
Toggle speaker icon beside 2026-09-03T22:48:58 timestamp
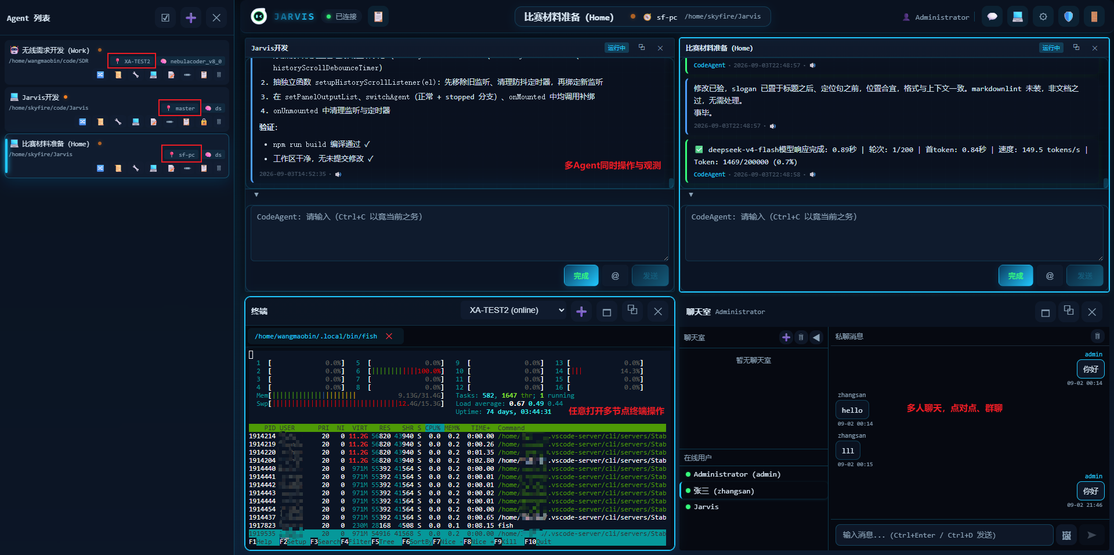pos(813,174)
